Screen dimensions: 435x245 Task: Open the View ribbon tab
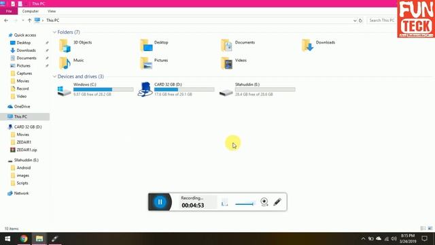tap(52, 11)
